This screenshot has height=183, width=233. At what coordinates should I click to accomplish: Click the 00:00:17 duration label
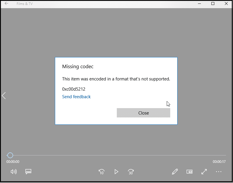pyautogui.click(x=219, y=162)
